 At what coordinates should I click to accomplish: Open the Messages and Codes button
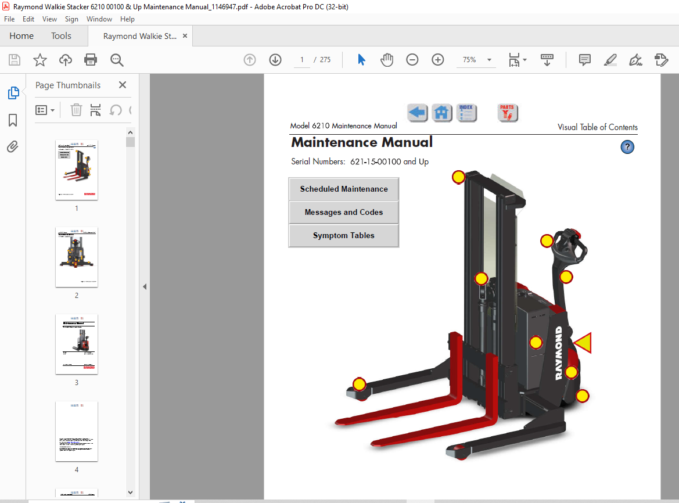tap(344, 213)
